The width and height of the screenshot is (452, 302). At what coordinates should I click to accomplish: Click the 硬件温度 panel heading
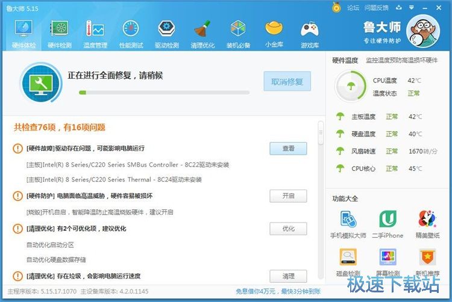click(x=345, y=60)
